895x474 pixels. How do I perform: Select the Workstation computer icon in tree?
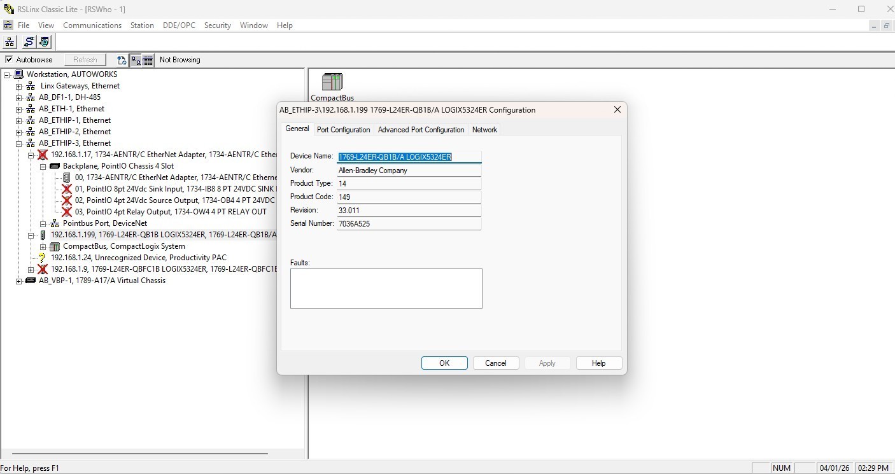18,74
